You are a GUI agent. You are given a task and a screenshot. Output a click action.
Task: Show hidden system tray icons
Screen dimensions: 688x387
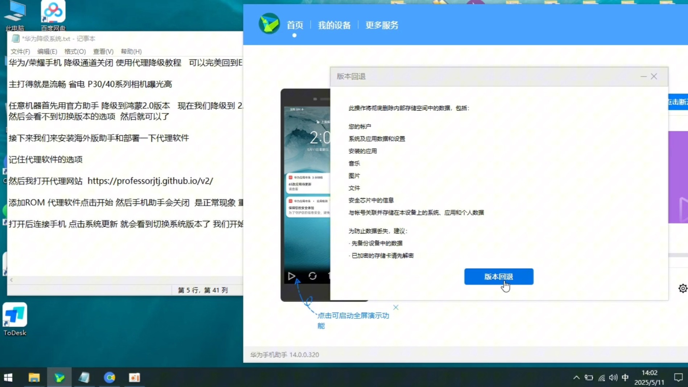pos(576,378)
